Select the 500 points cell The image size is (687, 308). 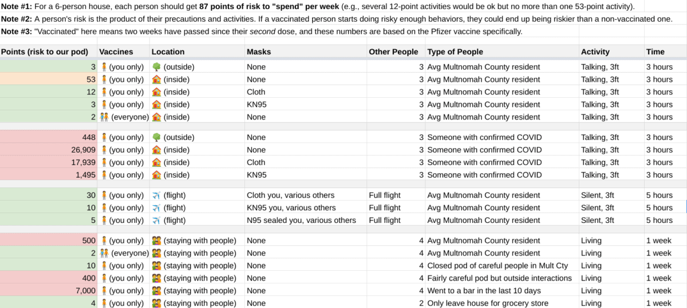(49, 241)
